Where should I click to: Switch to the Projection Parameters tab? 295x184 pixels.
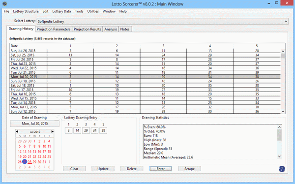coord(54,29)
